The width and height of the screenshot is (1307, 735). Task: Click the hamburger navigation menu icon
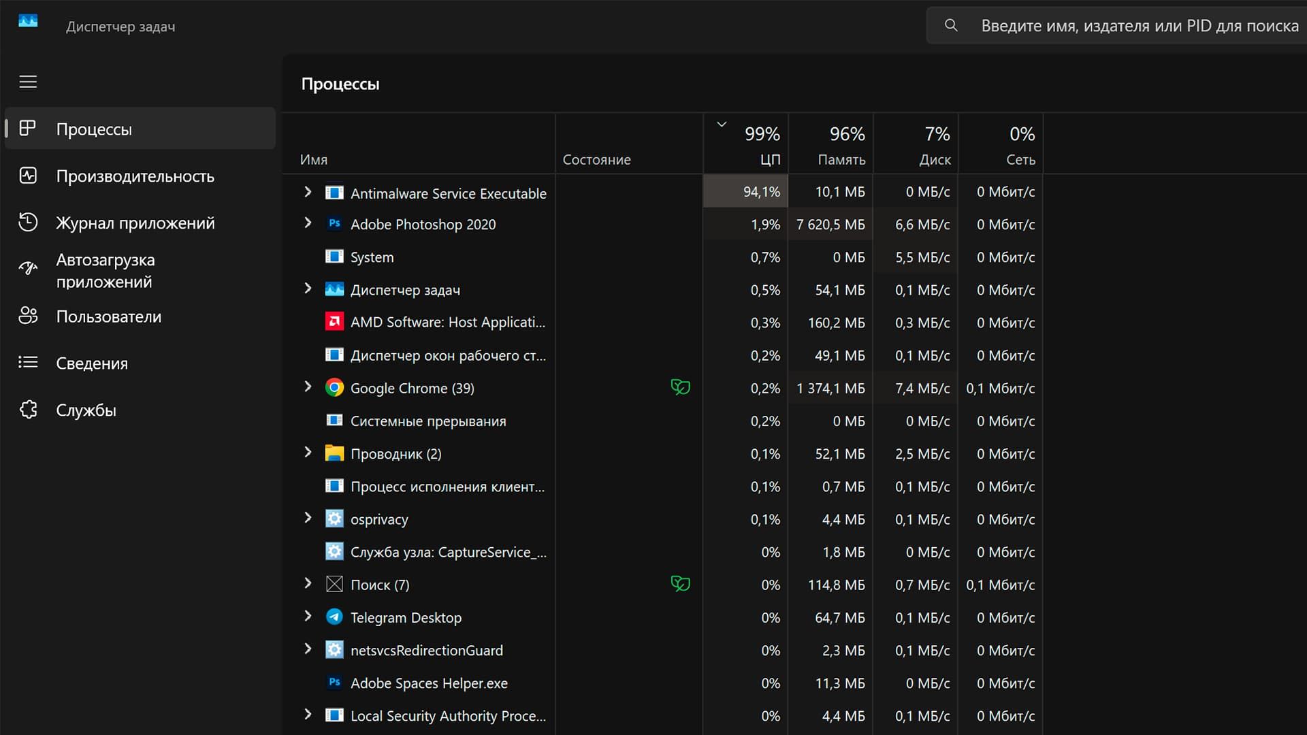(28, 82)
